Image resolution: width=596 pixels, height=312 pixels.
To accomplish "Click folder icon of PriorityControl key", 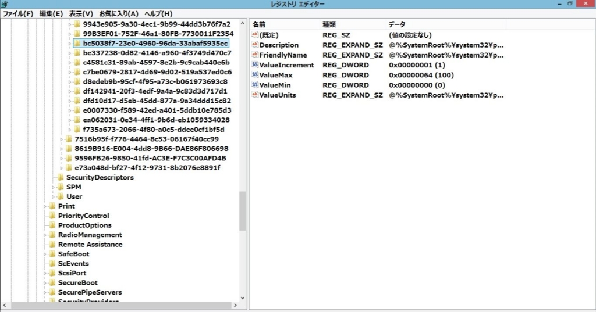I will (52, 216).
